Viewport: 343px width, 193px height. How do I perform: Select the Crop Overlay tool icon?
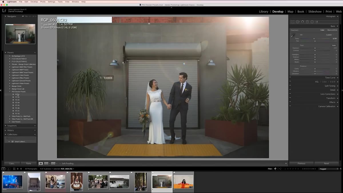click(x=293, y=22)
